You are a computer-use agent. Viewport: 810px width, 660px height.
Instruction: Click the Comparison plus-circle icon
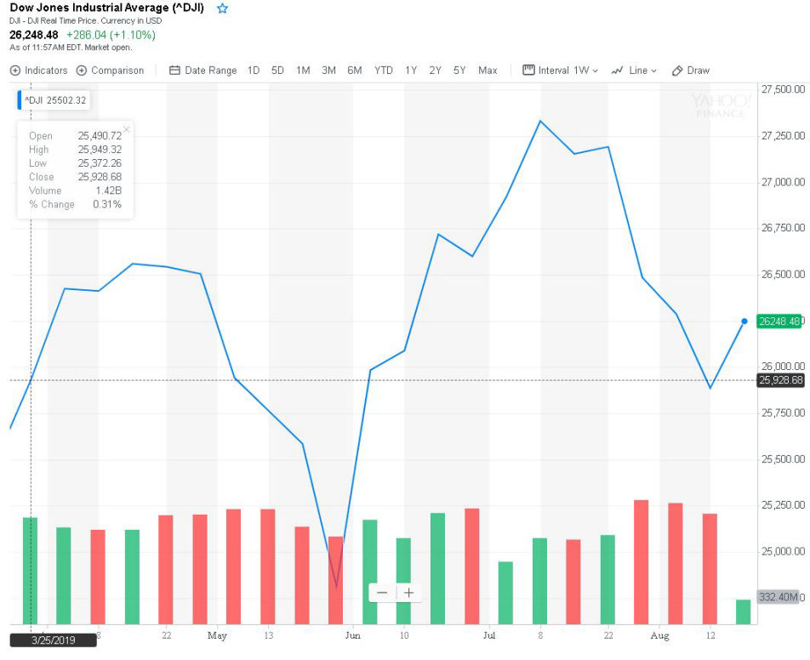click(81, 71)
